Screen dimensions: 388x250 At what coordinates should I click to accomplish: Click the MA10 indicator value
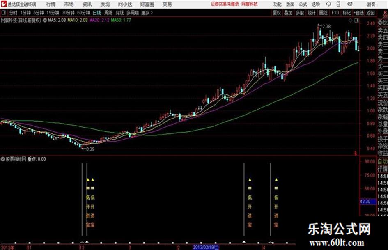click(x=78, y=20)
